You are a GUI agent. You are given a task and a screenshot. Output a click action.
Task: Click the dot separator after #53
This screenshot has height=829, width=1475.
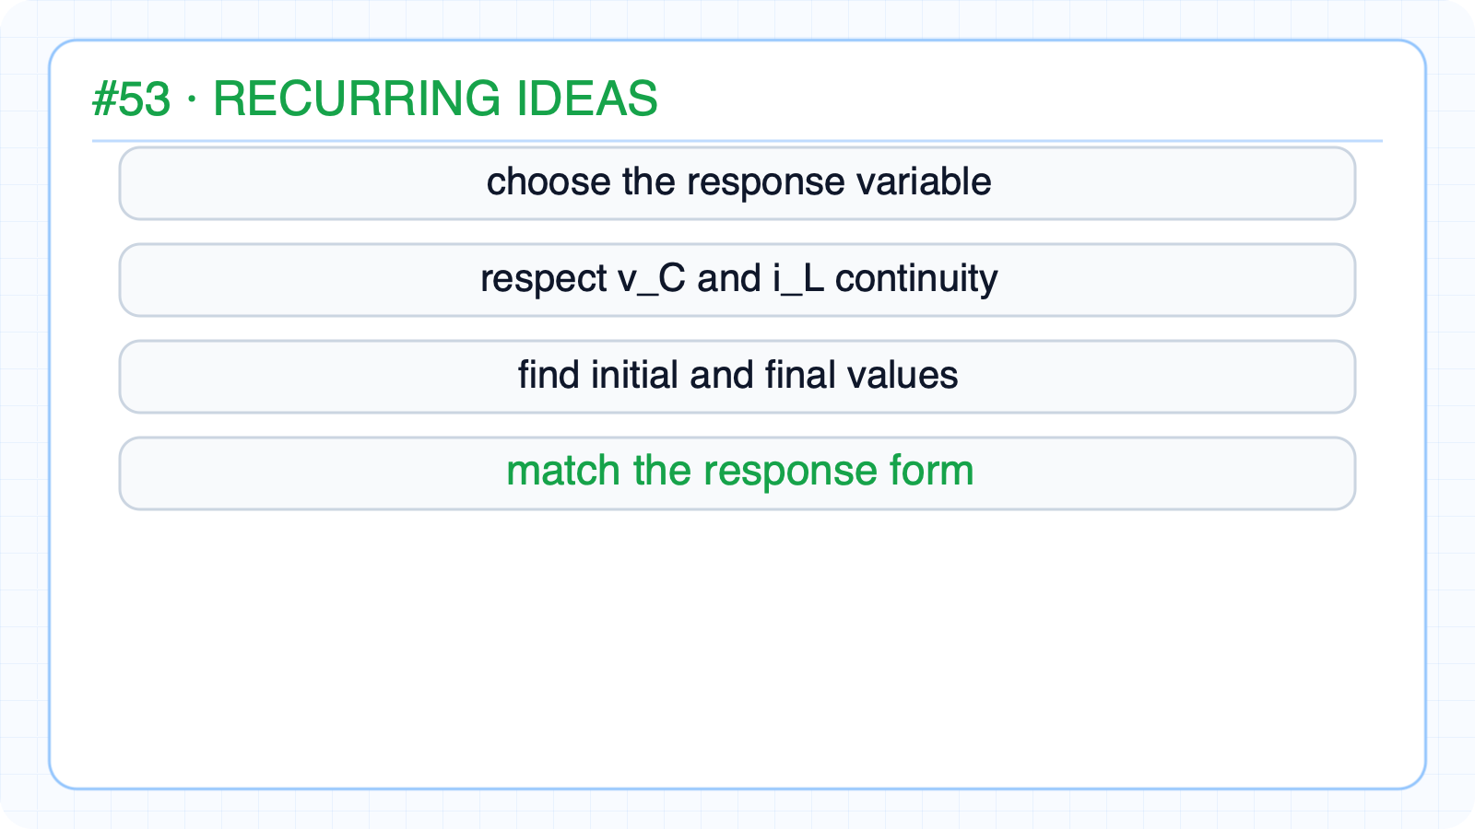(192, 98)
